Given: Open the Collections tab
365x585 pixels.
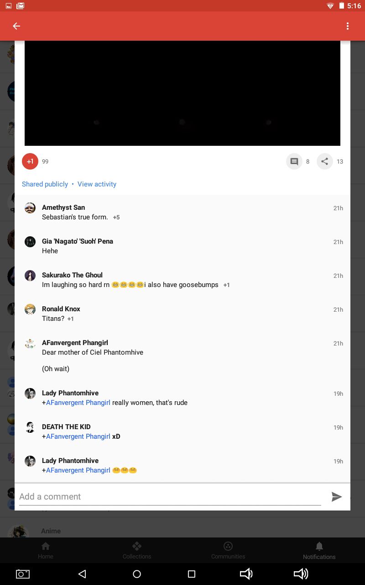Looking at the screenshot, I should pos(137,551).
